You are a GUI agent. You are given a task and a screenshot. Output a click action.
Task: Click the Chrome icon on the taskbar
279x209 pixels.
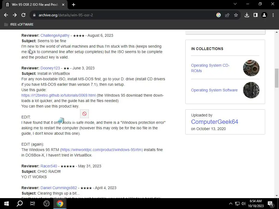(60, 204)
